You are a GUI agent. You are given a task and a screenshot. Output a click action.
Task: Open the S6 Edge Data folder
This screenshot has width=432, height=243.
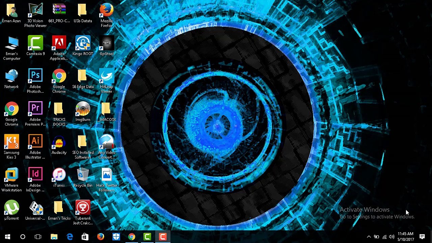pos(83,79)
